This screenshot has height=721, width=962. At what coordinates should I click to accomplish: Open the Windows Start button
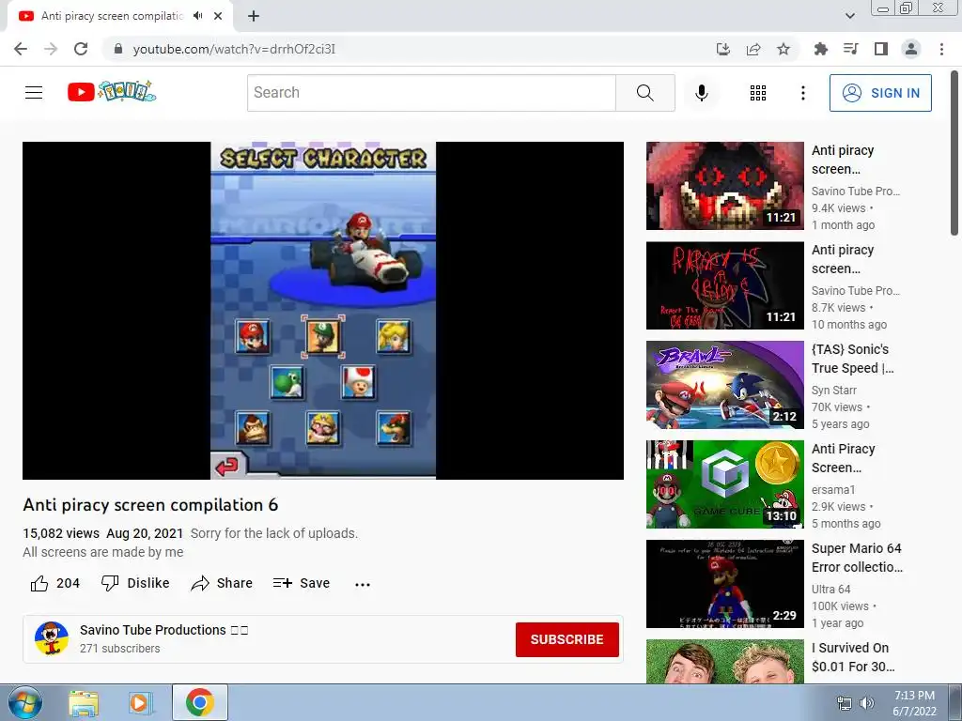25,702
